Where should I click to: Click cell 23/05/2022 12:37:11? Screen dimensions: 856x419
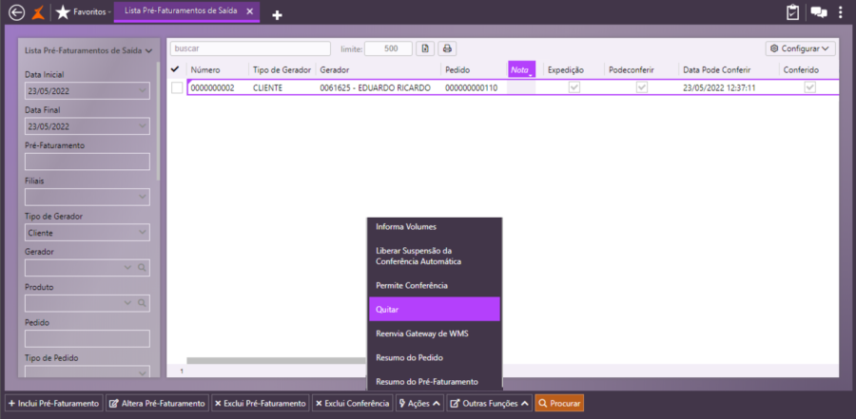tap(720, 87)
